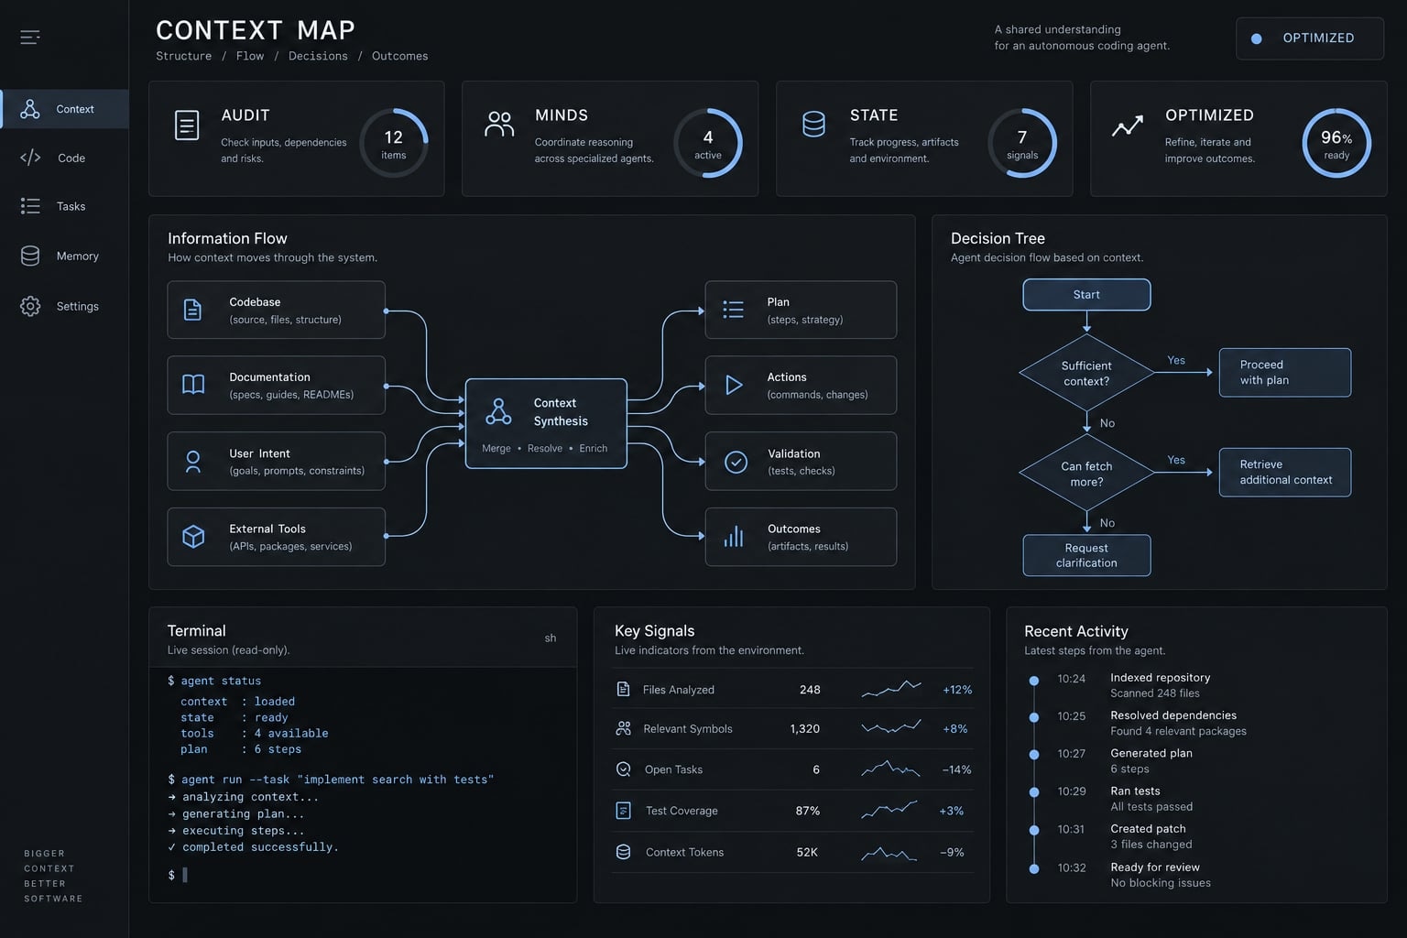Click the External Tools cube icon
Viewport: 1407px width, 938px height.
193,536
